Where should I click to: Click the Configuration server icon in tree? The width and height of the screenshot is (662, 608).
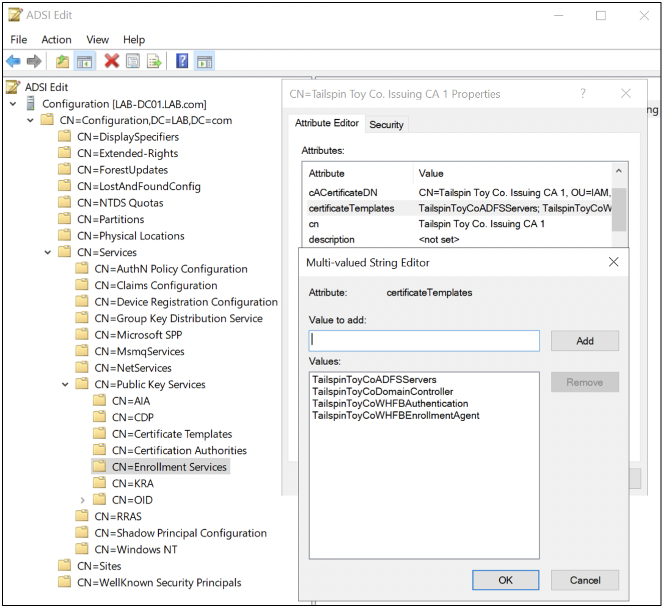click(31, 104)
